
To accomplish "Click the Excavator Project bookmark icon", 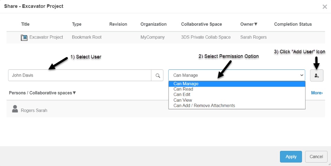I will coord(24,37).
